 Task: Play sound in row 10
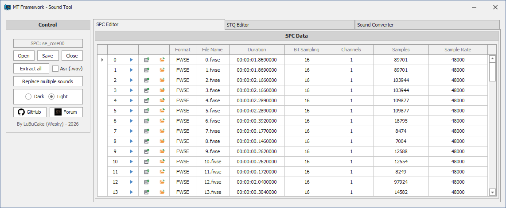(131, 161)
